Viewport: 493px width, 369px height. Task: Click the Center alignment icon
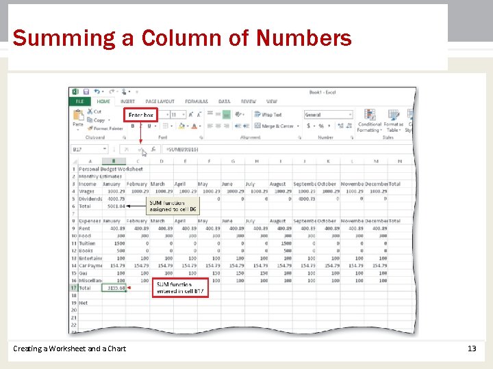tap(218, 126)
